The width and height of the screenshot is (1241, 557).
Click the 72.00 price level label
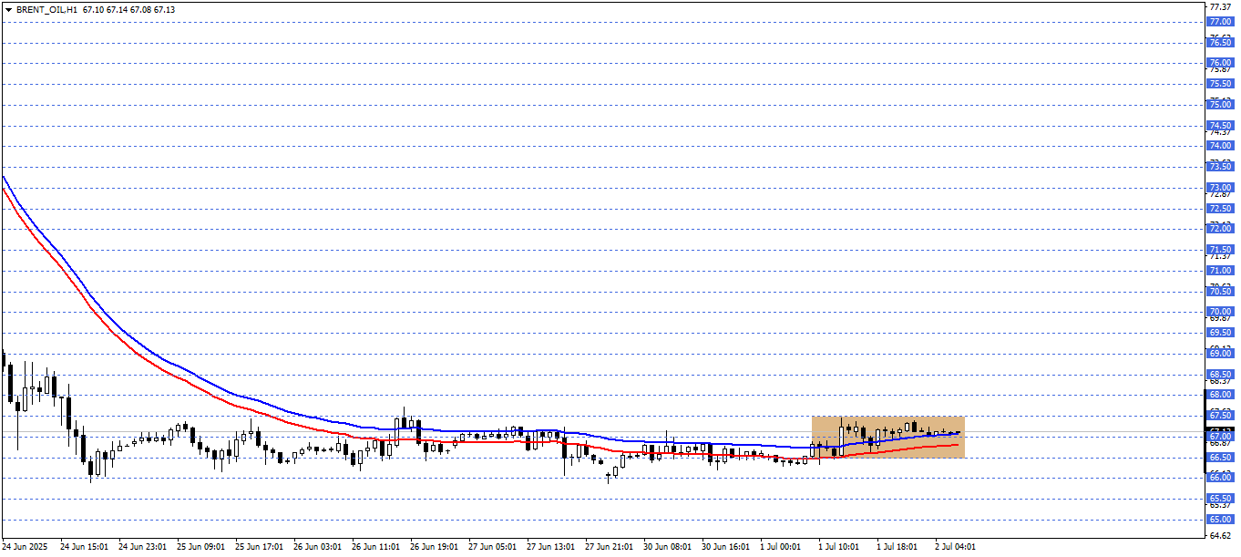point(1220,229)
